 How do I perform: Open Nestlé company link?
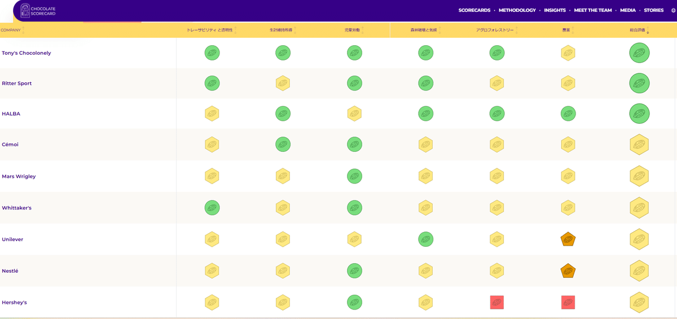click(x=10, y=271)
